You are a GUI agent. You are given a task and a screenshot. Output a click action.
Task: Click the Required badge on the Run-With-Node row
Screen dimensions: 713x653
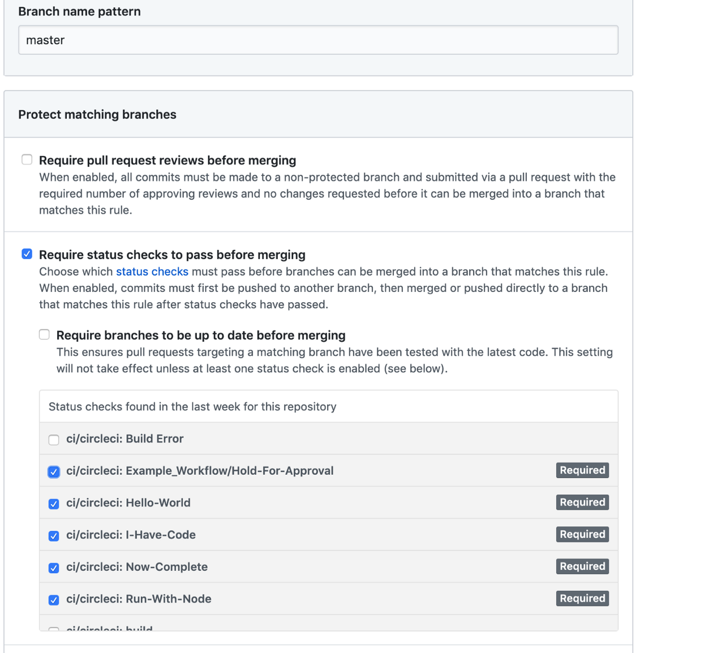click(x=582, y=598)
